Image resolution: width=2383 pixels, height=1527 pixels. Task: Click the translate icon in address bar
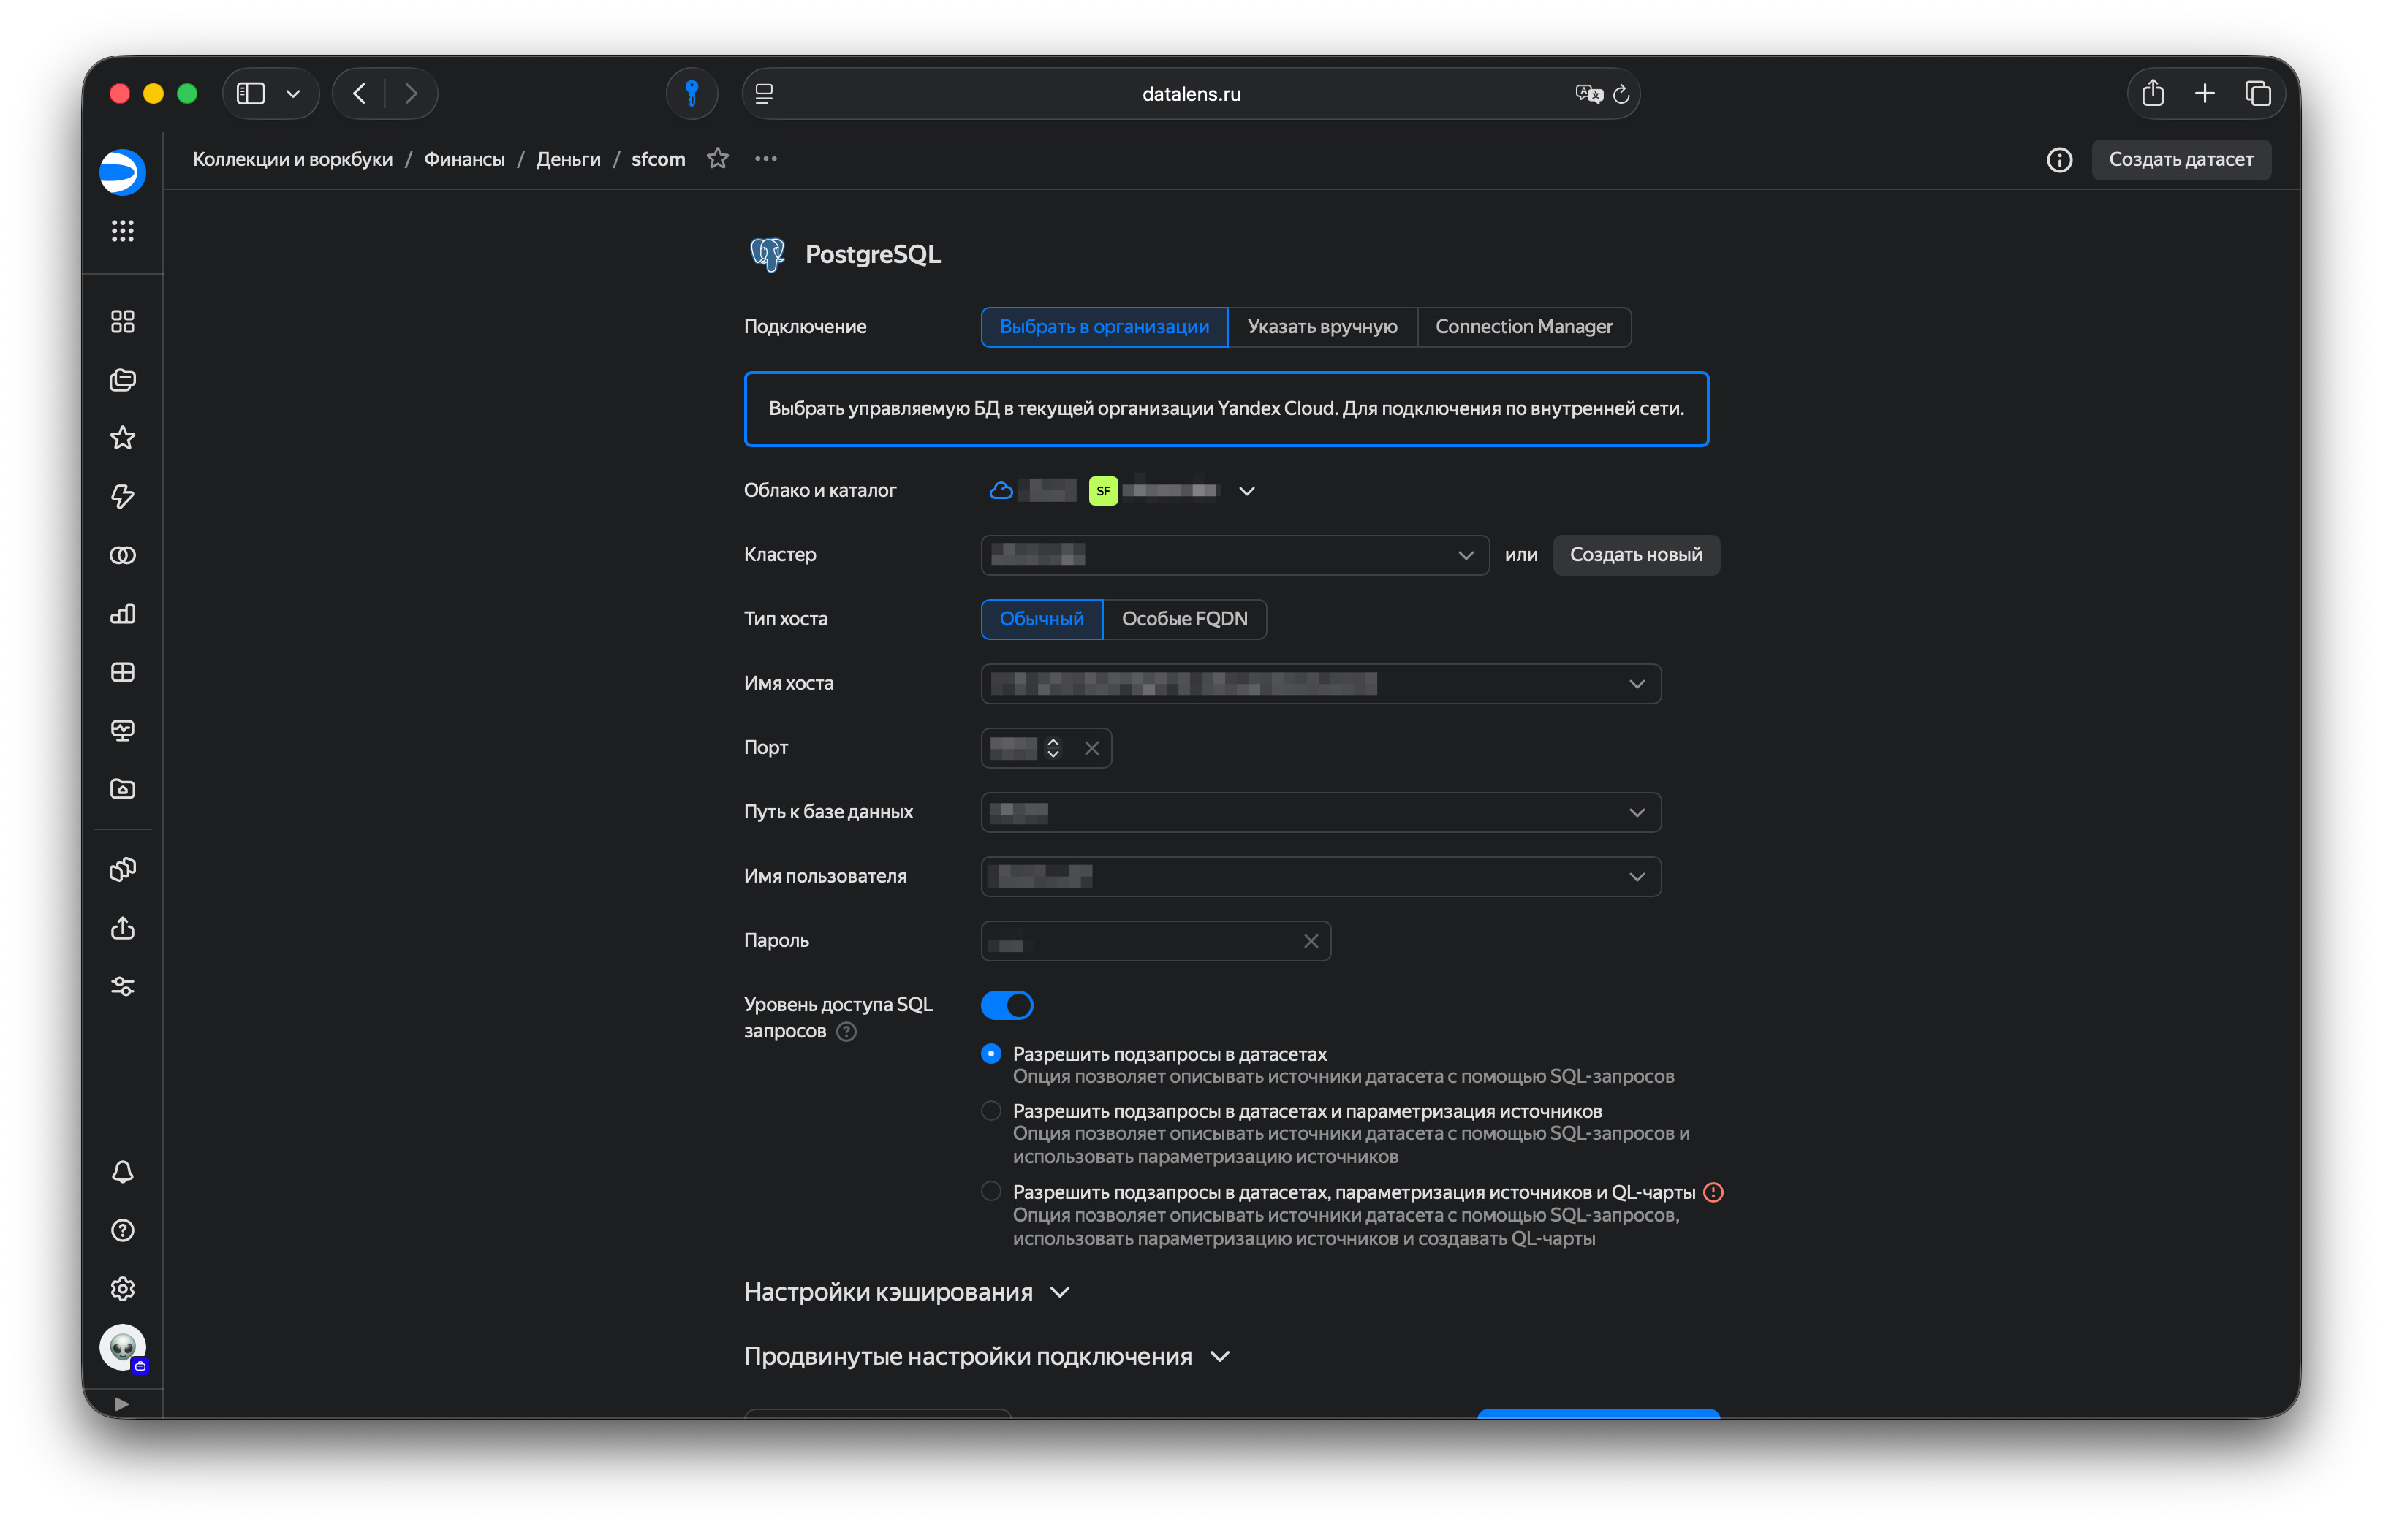tap(1588, 94)
